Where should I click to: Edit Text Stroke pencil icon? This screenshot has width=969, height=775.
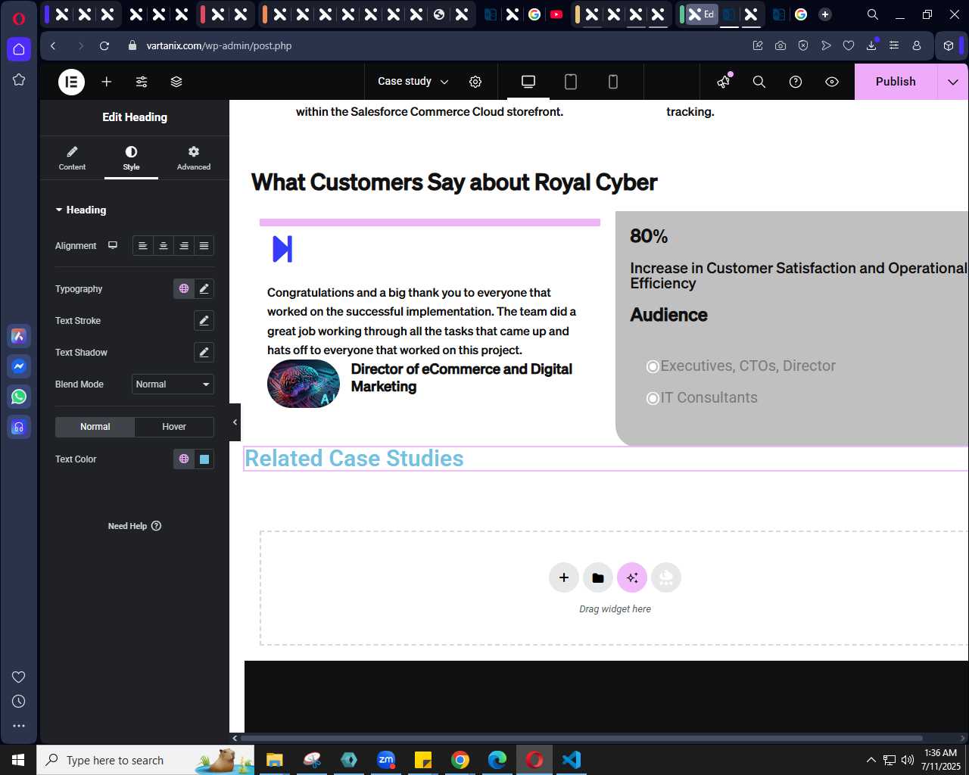204,320
